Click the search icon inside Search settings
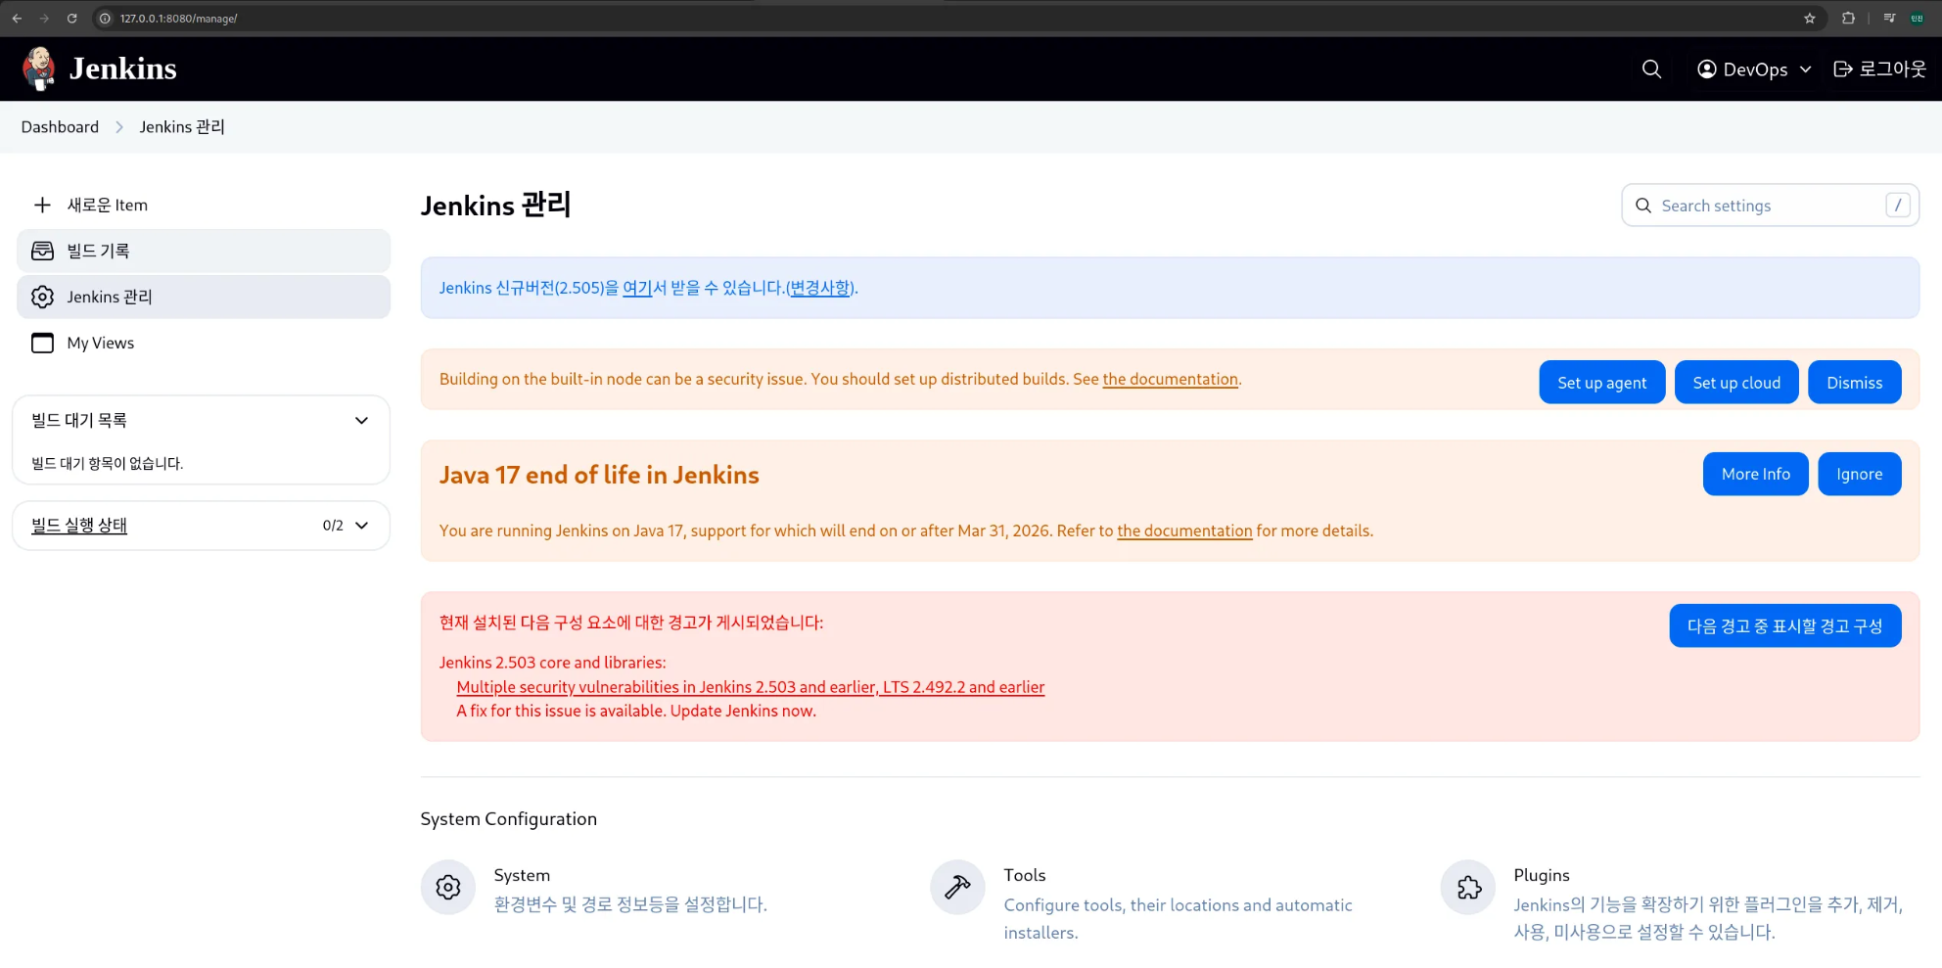Screen dimensions: 1942x968 click(1643, 206)
